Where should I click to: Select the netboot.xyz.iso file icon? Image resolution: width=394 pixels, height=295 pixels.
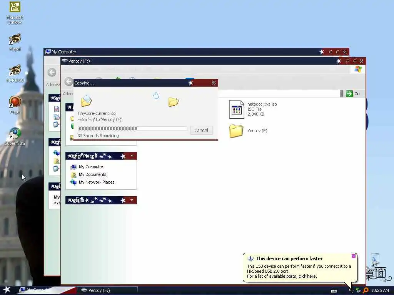(x=237, y=109)
